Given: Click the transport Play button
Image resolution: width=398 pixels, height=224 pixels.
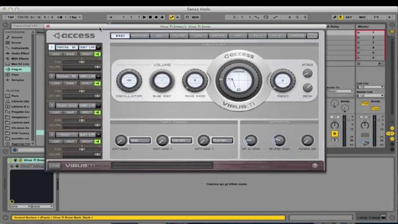Looking at the screenshot, I should (x=144, y=17).
